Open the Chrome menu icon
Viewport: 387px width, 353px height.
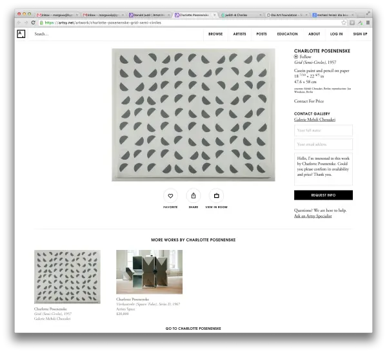(x=368, y=23)
